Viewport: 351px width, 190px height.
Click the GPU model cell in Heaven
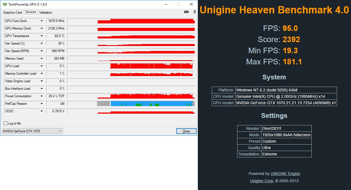286,103
